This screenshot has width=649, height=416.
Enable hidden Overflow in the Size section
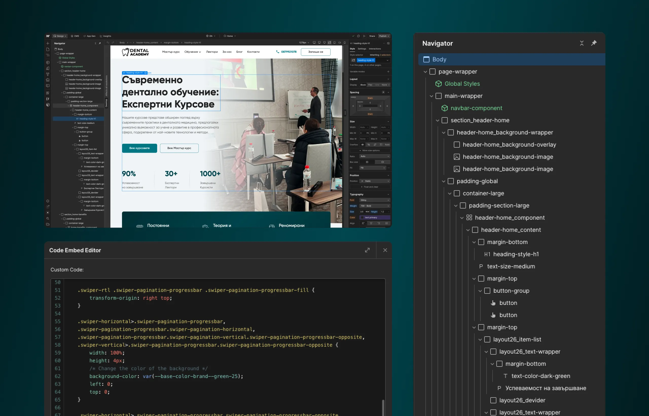coord(368,144)
